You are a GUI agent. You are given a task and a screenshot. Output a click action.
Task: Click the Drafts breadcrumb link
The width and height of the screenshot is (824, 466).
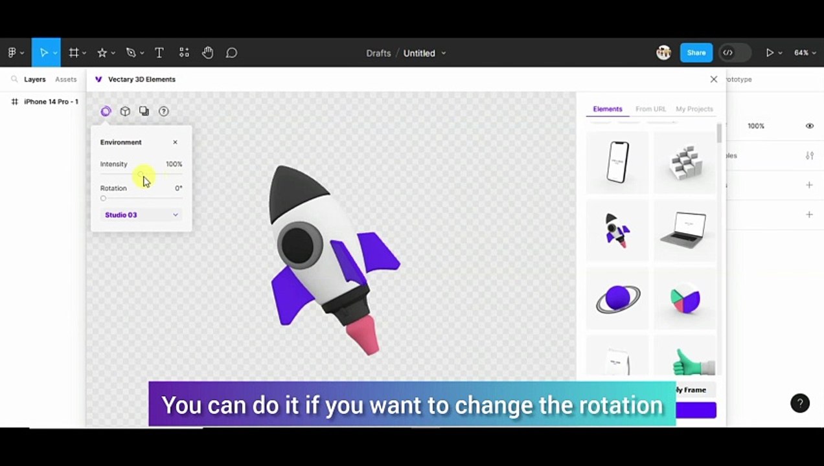point(378,53)
